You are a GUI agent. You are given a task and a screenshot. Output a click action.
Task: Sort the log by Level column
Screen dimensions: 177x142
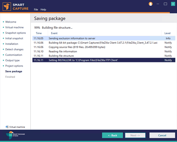[168, 33]
